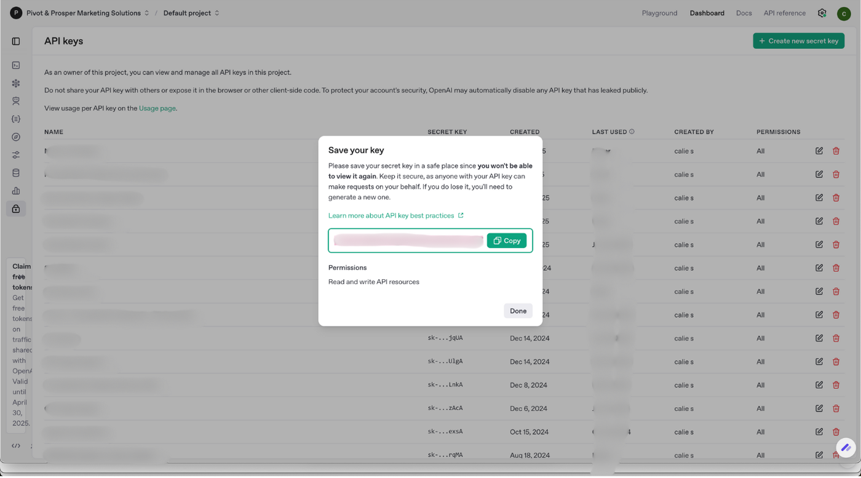
Task: Delete the key ending in LnkA
Action: [x=836, y=385]
